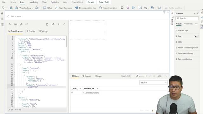Image resolution: width=203 pixels, height=114 pixels.
Task: Click the zoom out minus button
Action: point(133,76)
